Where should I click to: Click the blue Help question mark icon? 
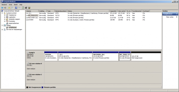point(16,8)
